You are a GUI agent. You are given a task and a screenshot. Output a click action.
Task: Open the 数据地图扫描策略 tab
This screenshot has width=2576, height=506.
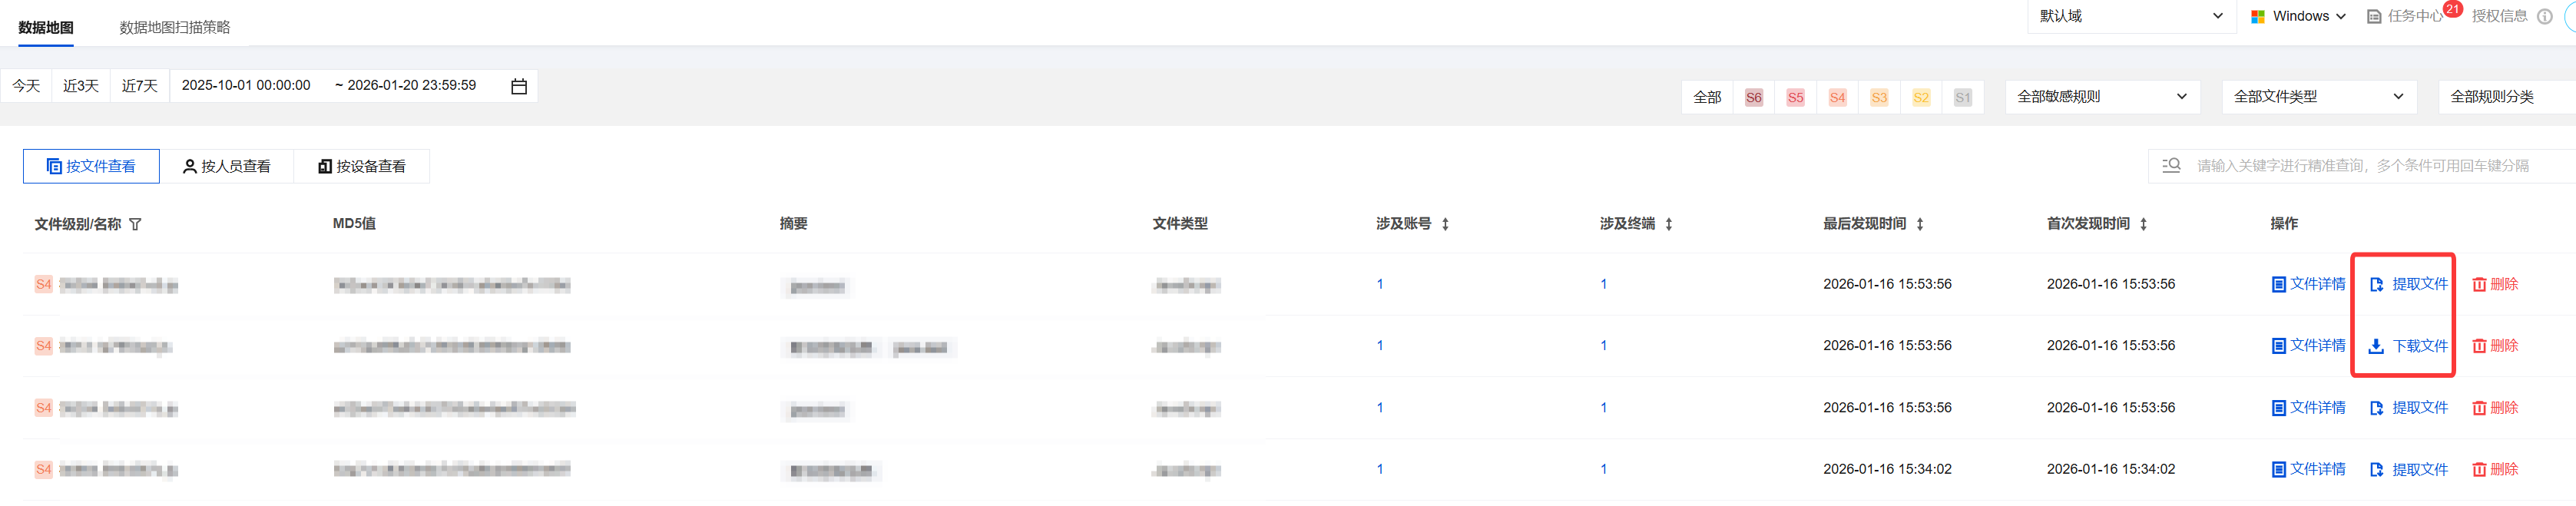(175, 28)
